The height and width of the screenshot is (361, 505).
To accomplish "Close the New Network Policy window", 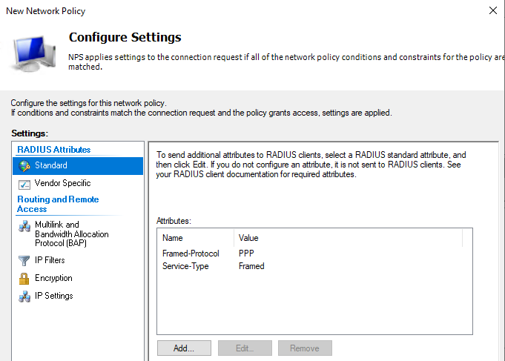I will click(493, 10).
